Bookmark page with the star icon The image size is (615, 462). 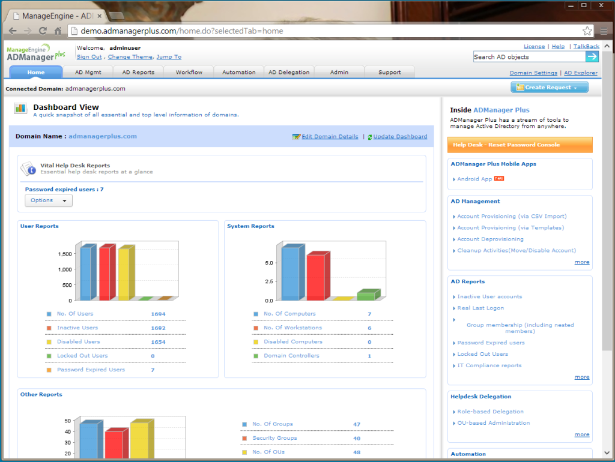click(587, 31)
